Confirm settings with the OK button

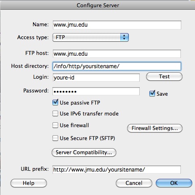(174, 183)
